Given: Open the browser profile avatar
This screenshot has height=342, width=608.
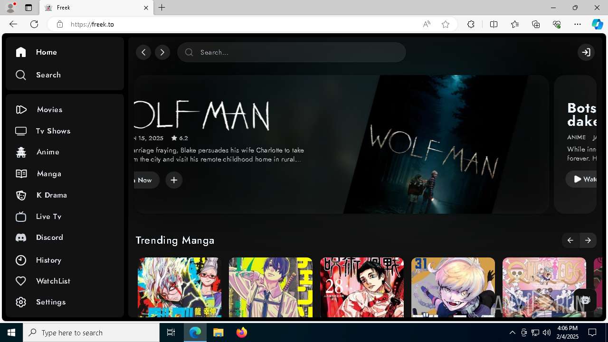Looking at the screenshot, I should click(x=10, y=8).
